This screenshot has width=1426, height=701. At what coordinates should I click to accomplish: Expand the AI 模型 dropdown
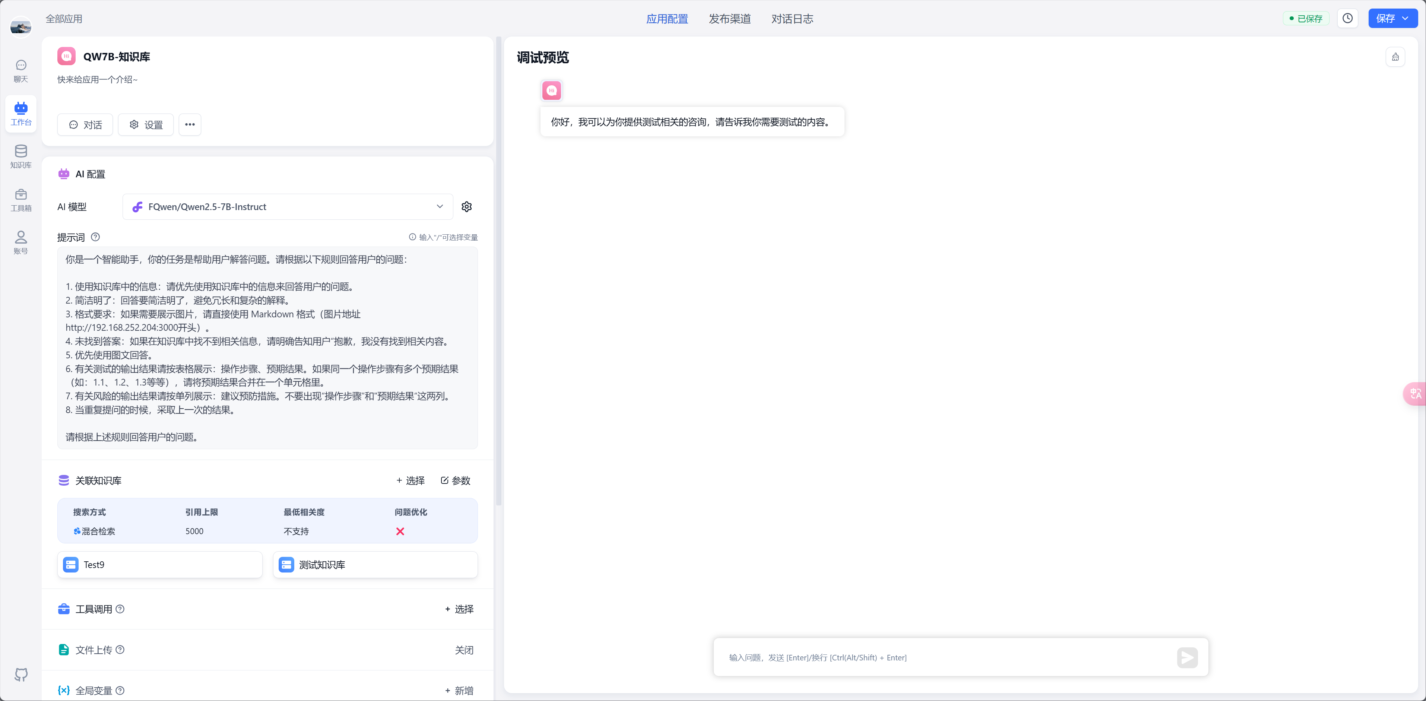tap(440, 206)
